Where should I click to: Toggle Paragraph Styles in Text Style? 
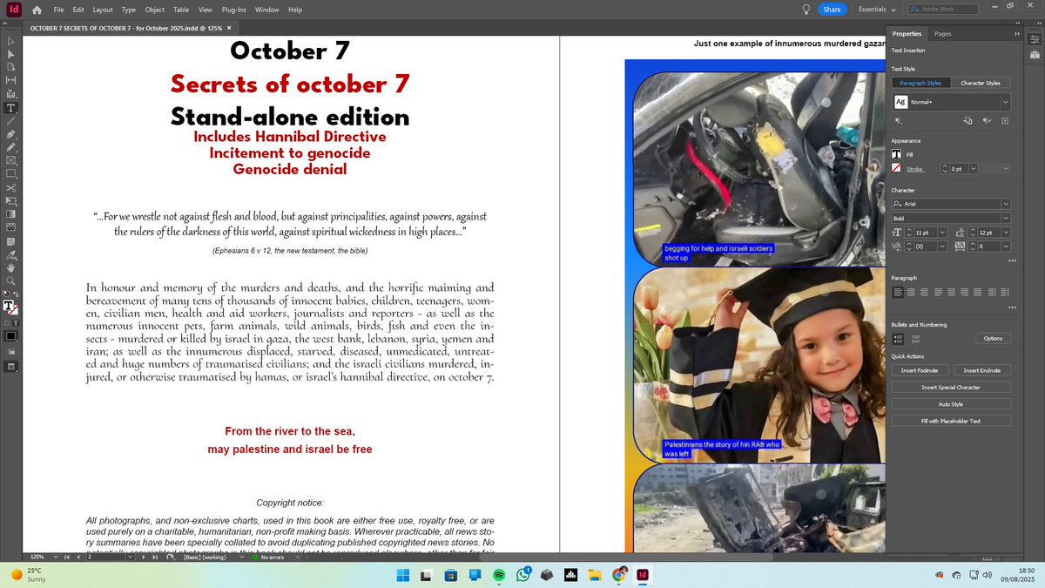920,83
